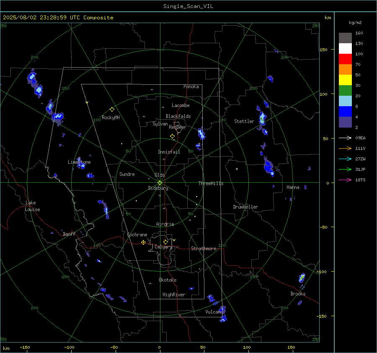Click the Cochrane city label
Image resolution: width=377 pixels, height=353 pixels.
click(x=137, y=235)
